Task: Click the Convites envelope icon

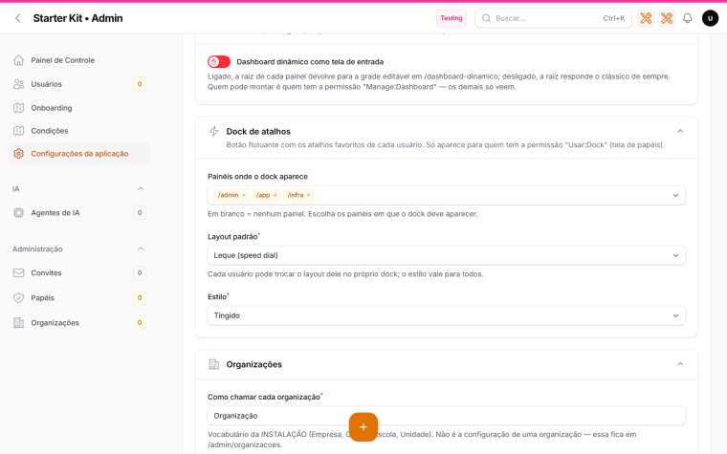Action: [x=18, y=272]
